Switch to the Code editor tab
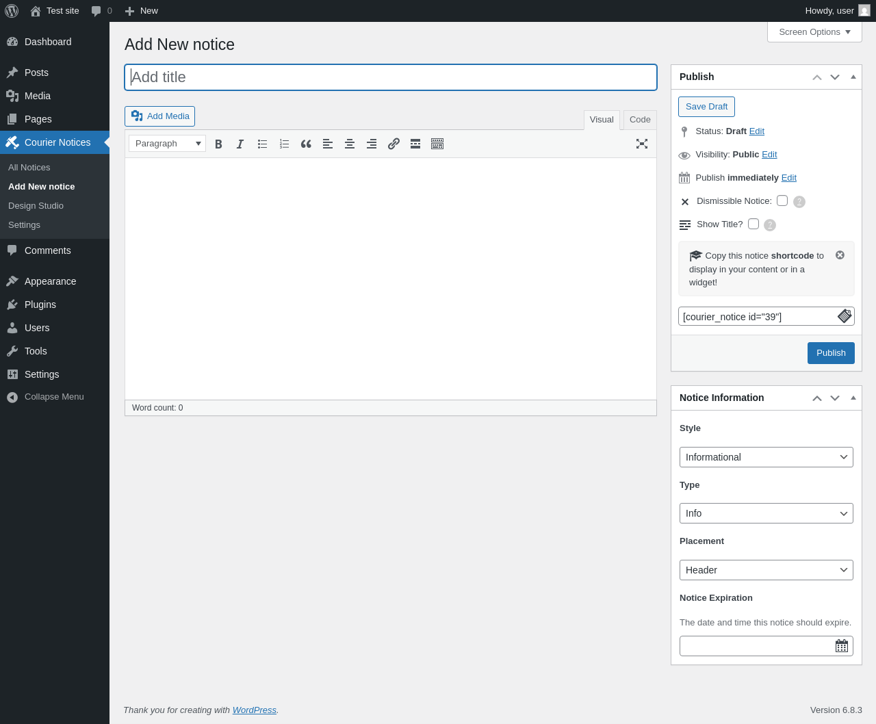The height and width of the screenshot is (724, 876). point(640,120)
